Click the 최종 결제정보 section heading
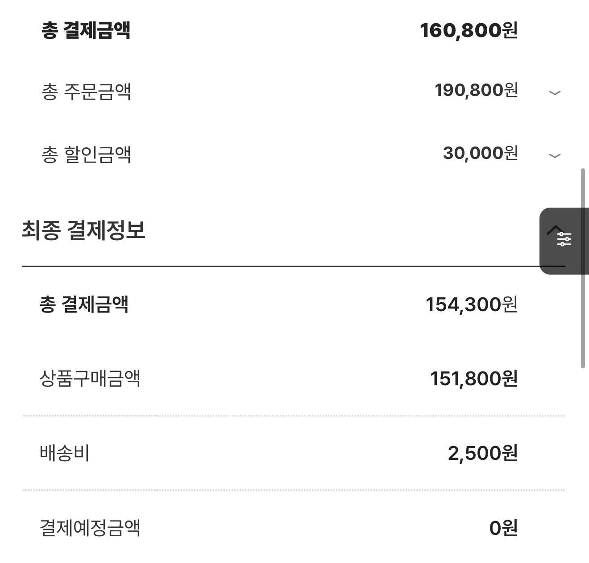The width and height of the screenshot is (589, 563). tap(83, 231)
